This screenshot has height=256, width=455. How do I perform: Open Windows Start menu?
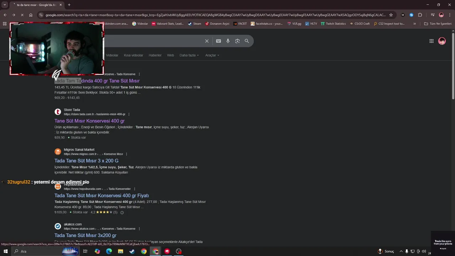point(5,251)
